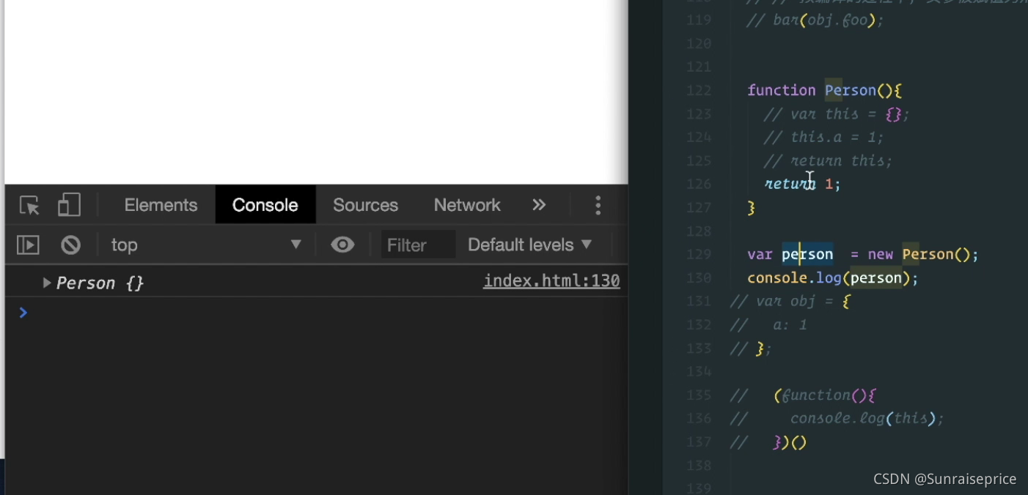1028x495 pixels.
Task: Click the comment '// bar(obj.foo);' on line 119
Action: [x=815, y=21]
